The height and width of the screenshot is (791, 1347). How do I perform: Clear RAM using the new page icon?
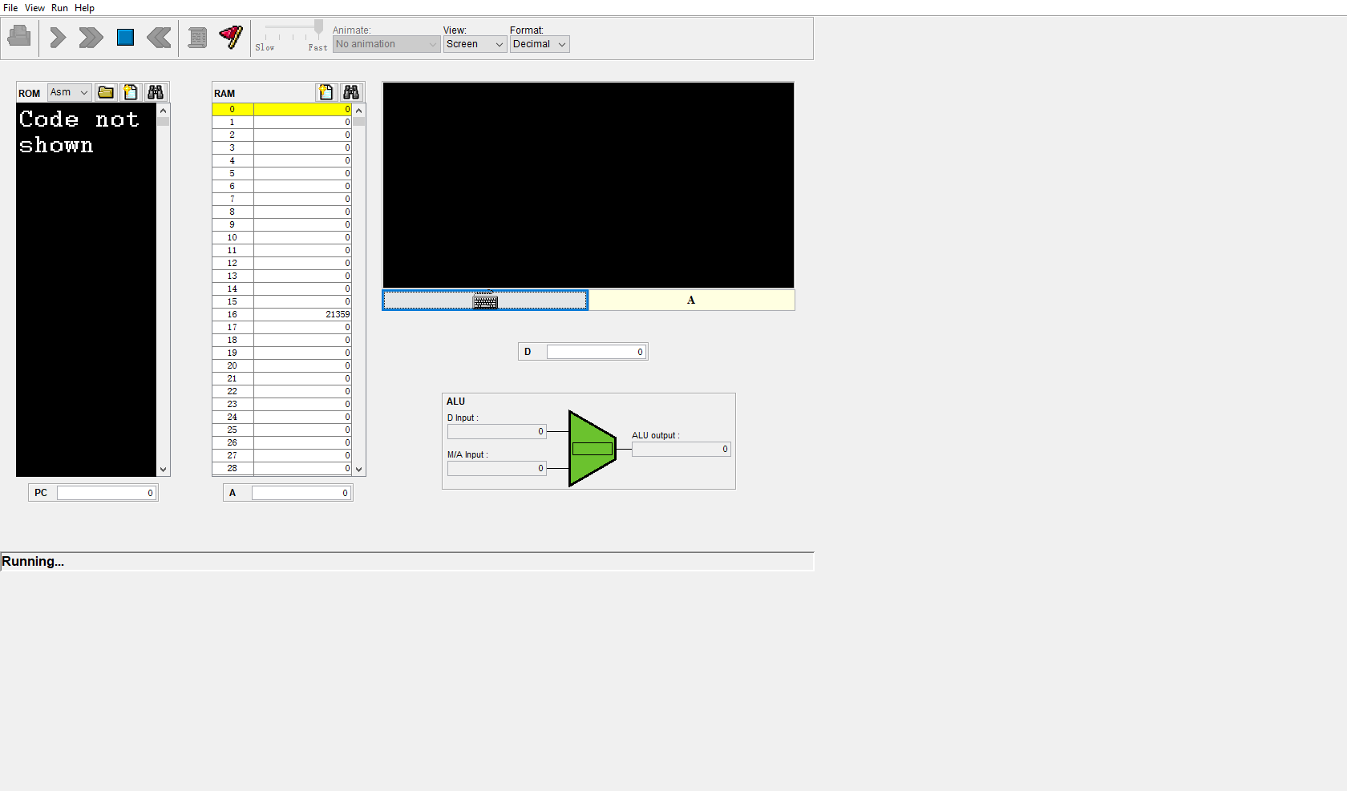click(326, 92)
